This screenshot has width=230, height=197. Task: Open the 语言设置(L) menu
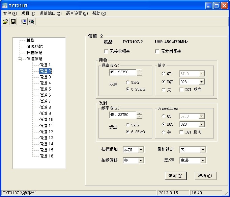pyautogui.click(x=77, y=14)
